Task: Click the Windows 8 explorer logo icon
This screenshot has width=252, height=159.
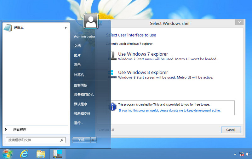Action: (x=112, y=74)
